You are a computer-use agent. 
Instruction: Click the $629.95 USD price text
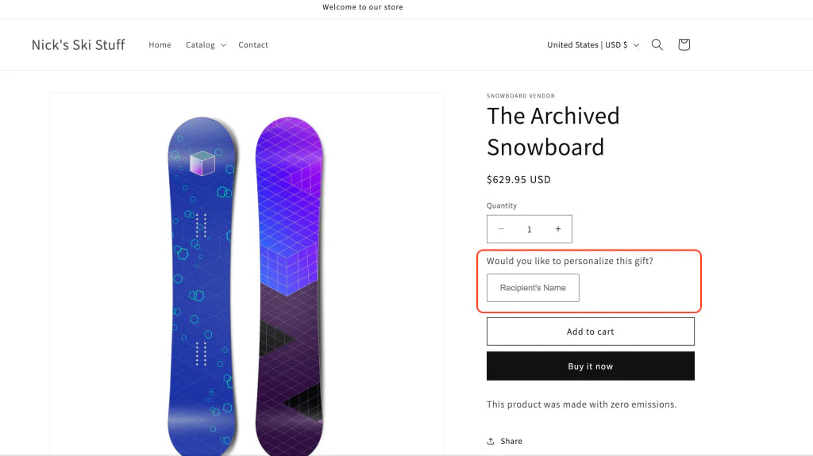(x=518, y=180)
